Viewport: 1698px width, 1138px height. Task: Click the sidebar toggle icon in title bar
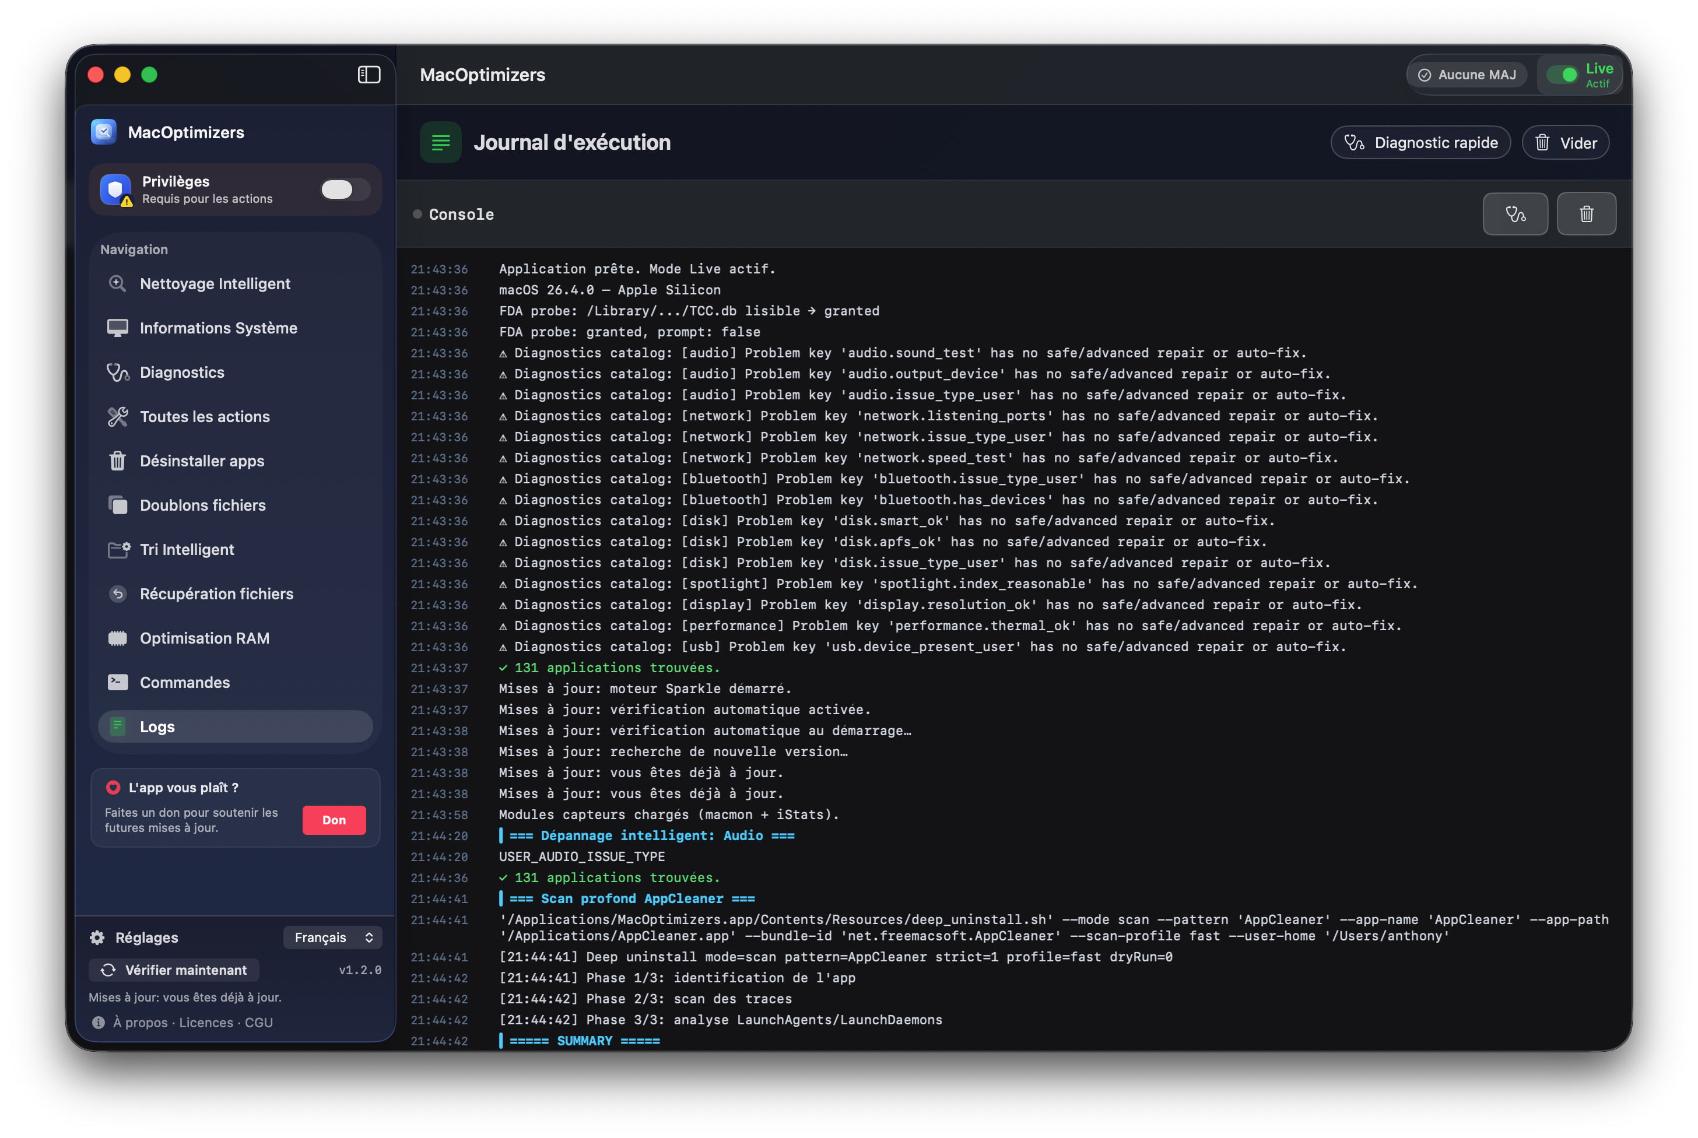click(x=369, y=75)
